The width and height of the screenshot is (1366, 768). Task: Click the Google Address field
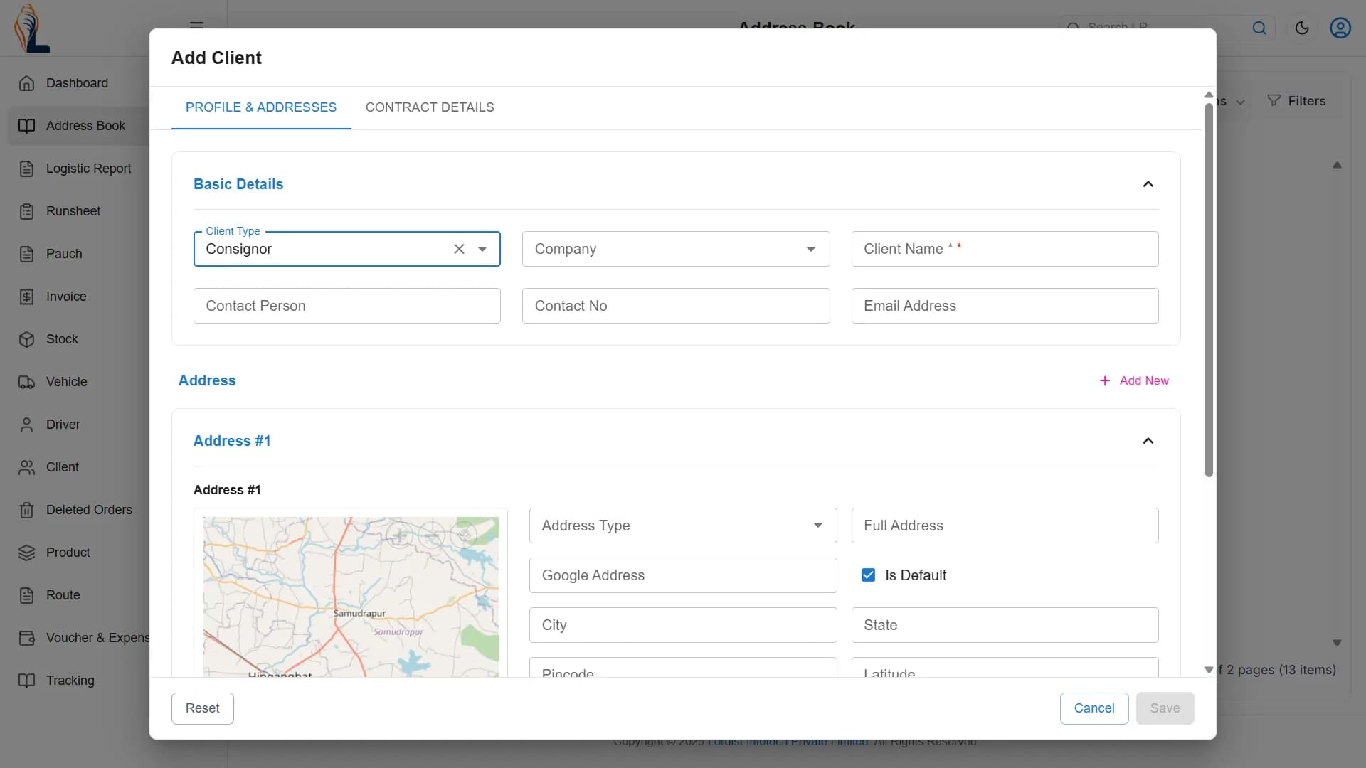pyautogui.click(x=683, y=575)
